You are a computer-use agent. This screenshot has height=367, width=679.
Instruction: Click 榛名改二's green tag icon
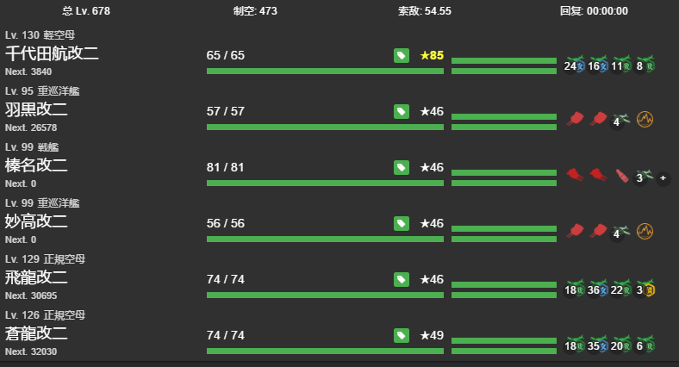[x=401, y=167]
